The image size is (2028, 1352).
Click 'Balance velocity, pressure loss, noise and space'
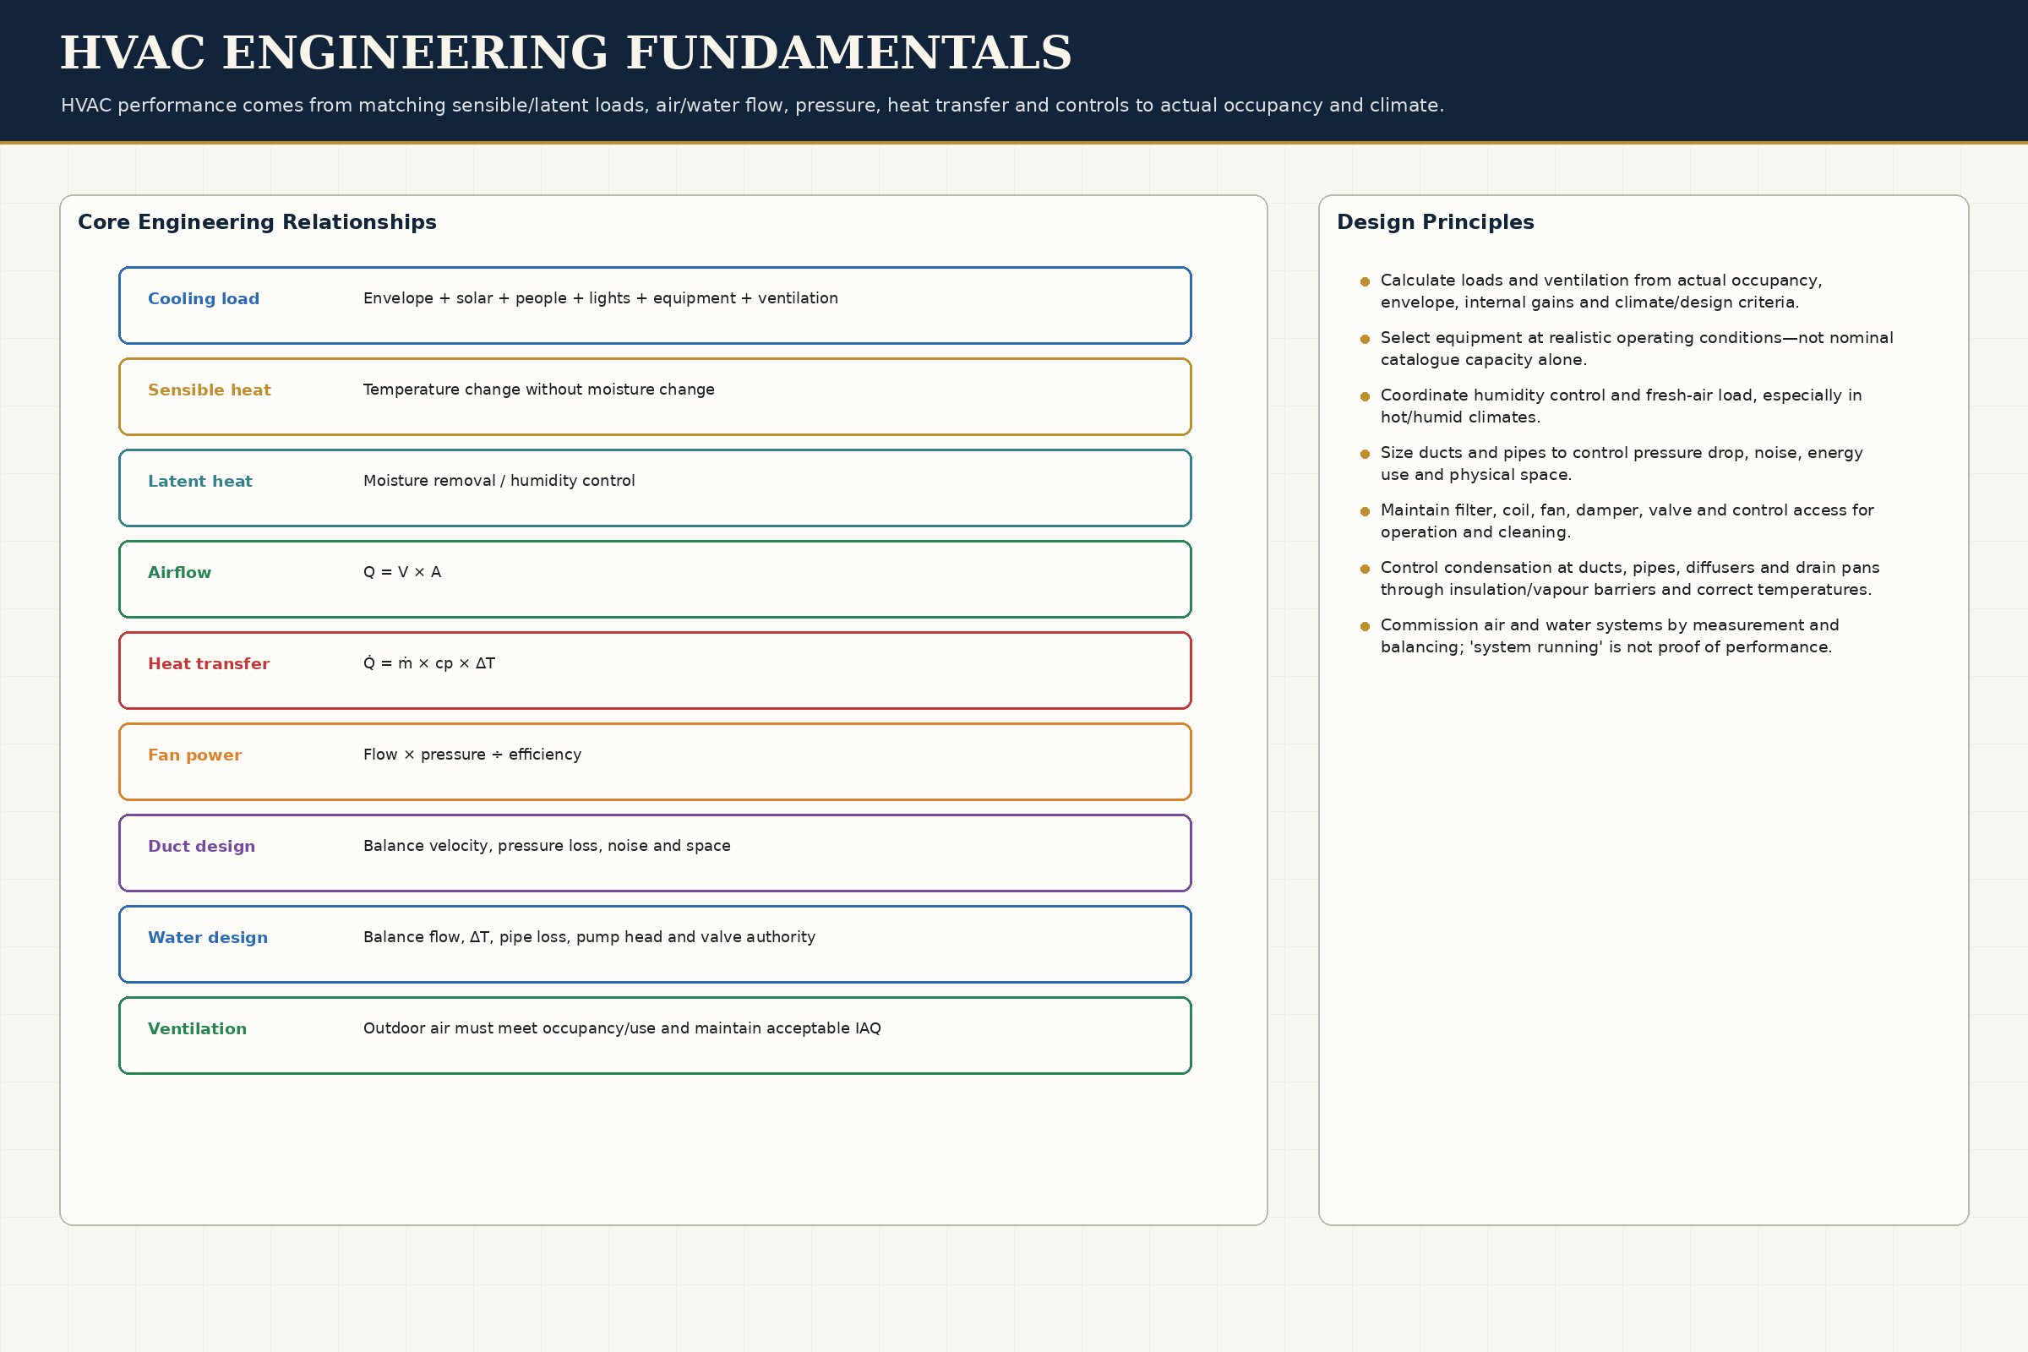(x=547, y=847)
